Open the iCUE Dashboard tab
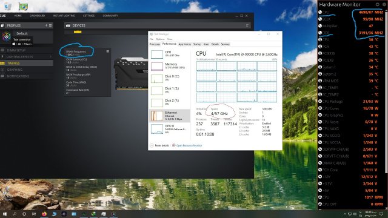Image resolution: width=388 pixels, height=218 pixels. pos(37,16)
